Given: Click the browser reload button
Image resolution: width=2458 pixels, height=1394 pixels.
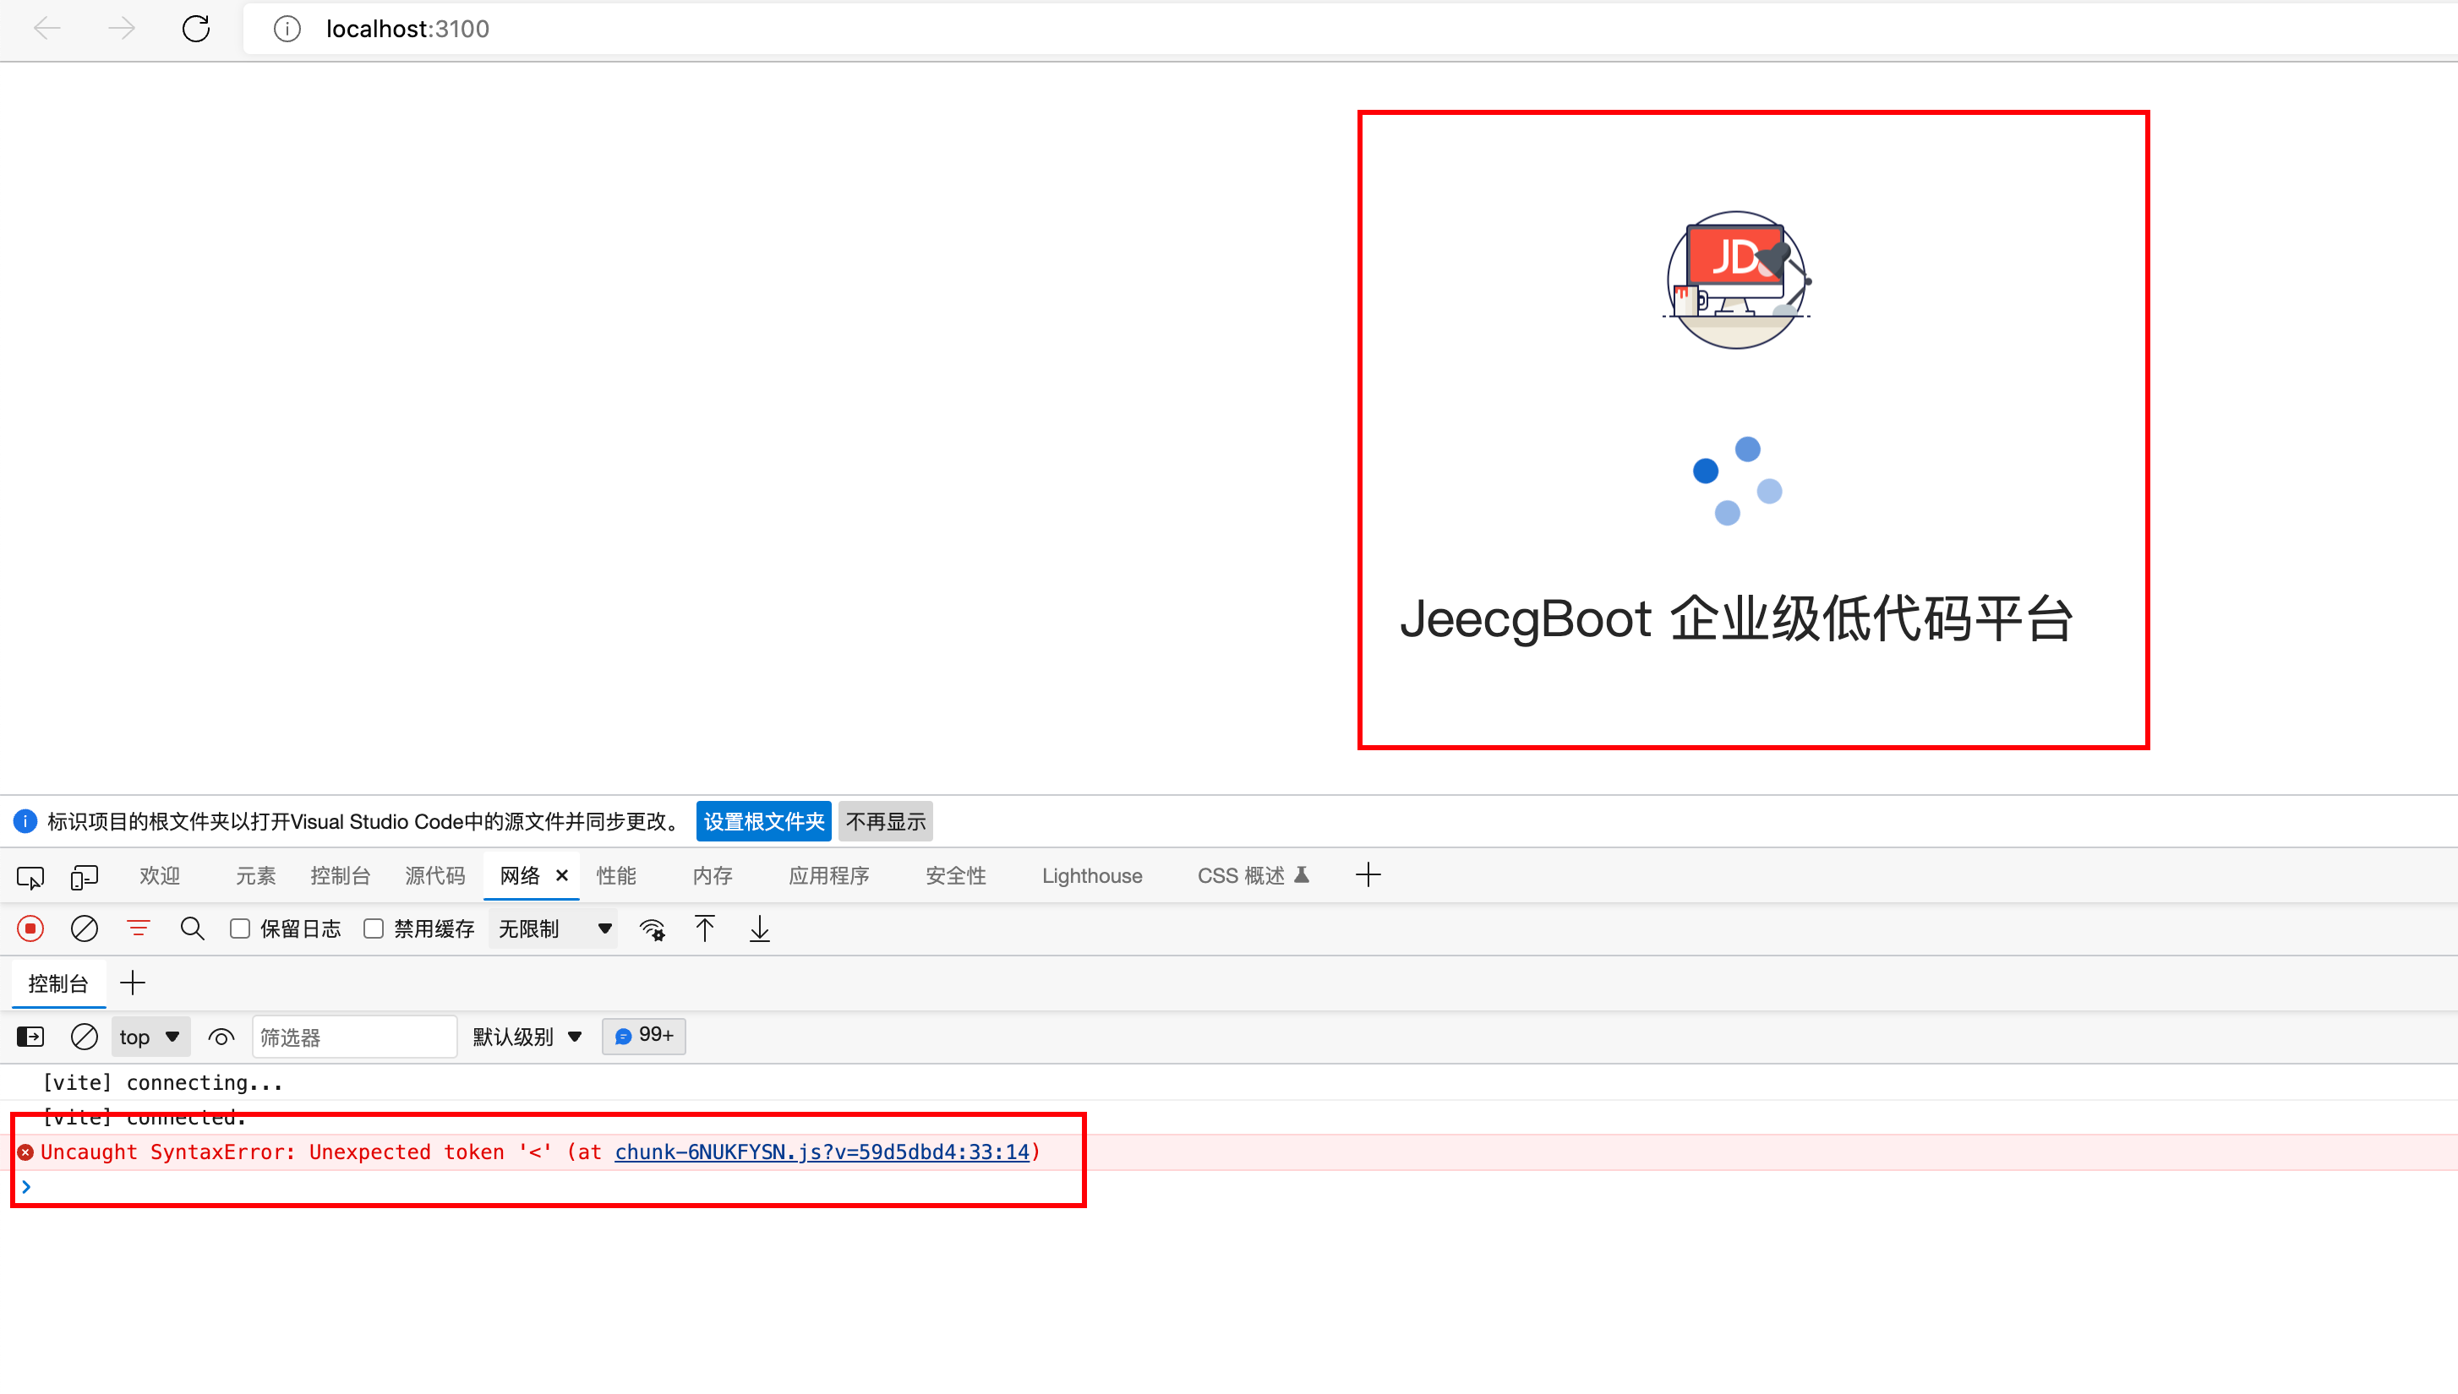Looking at the screenshot, I should click(195, 29).
